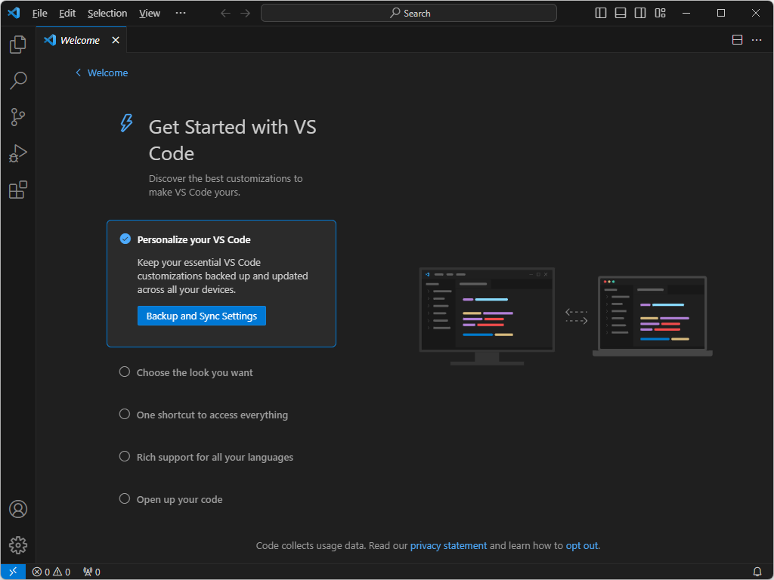Open the Selection menu
The height and width of the screenshot is (580, 774).
107,14
